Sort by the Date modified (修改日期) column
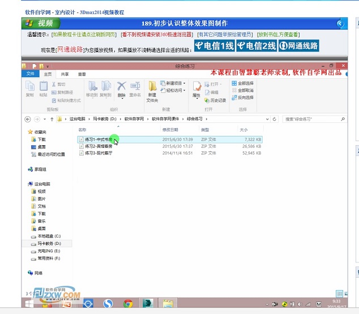 click(170, 130)
